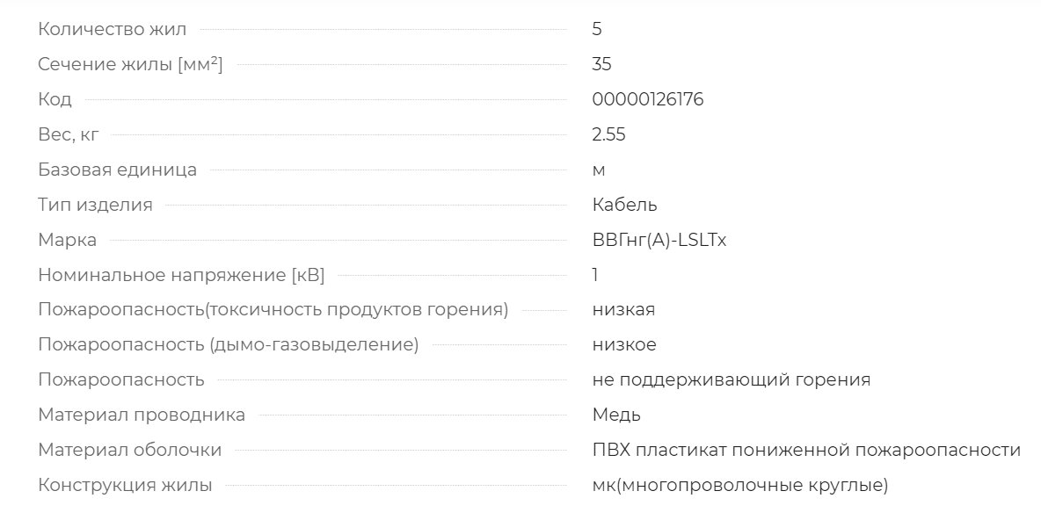Click the Номинальное напряжение label
The height and width of the screenshot is (520, 1041).
point(181,275)
